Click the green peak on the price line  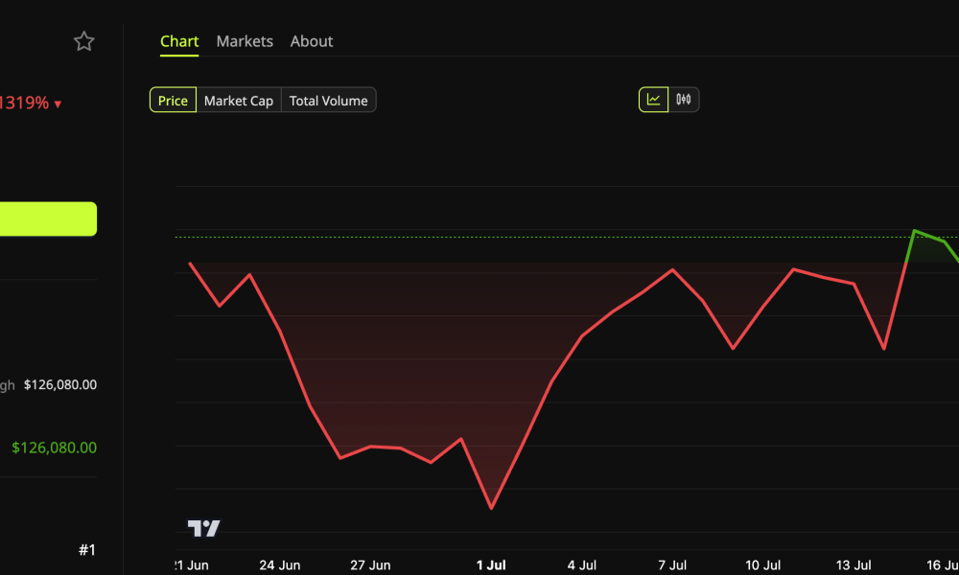[x=914, y=231]
